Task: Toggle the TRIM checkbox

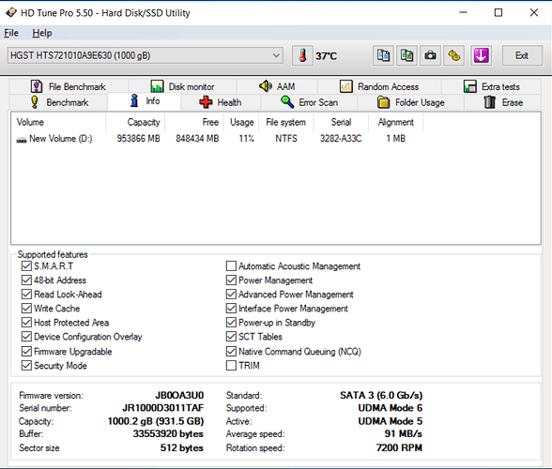Action: pos(231,365)
